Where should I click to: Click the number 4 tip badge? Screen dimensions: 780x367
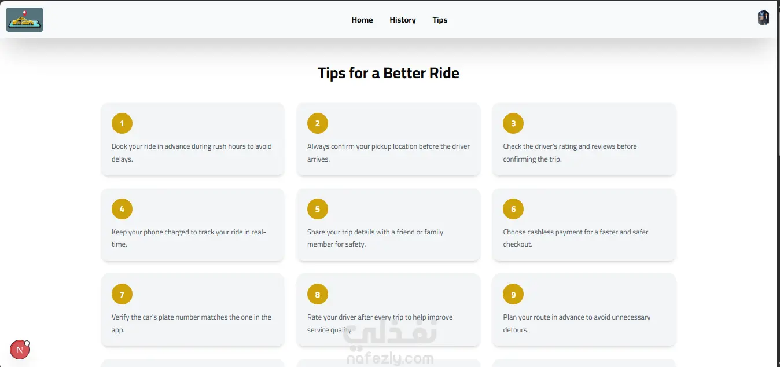point(122,209)
